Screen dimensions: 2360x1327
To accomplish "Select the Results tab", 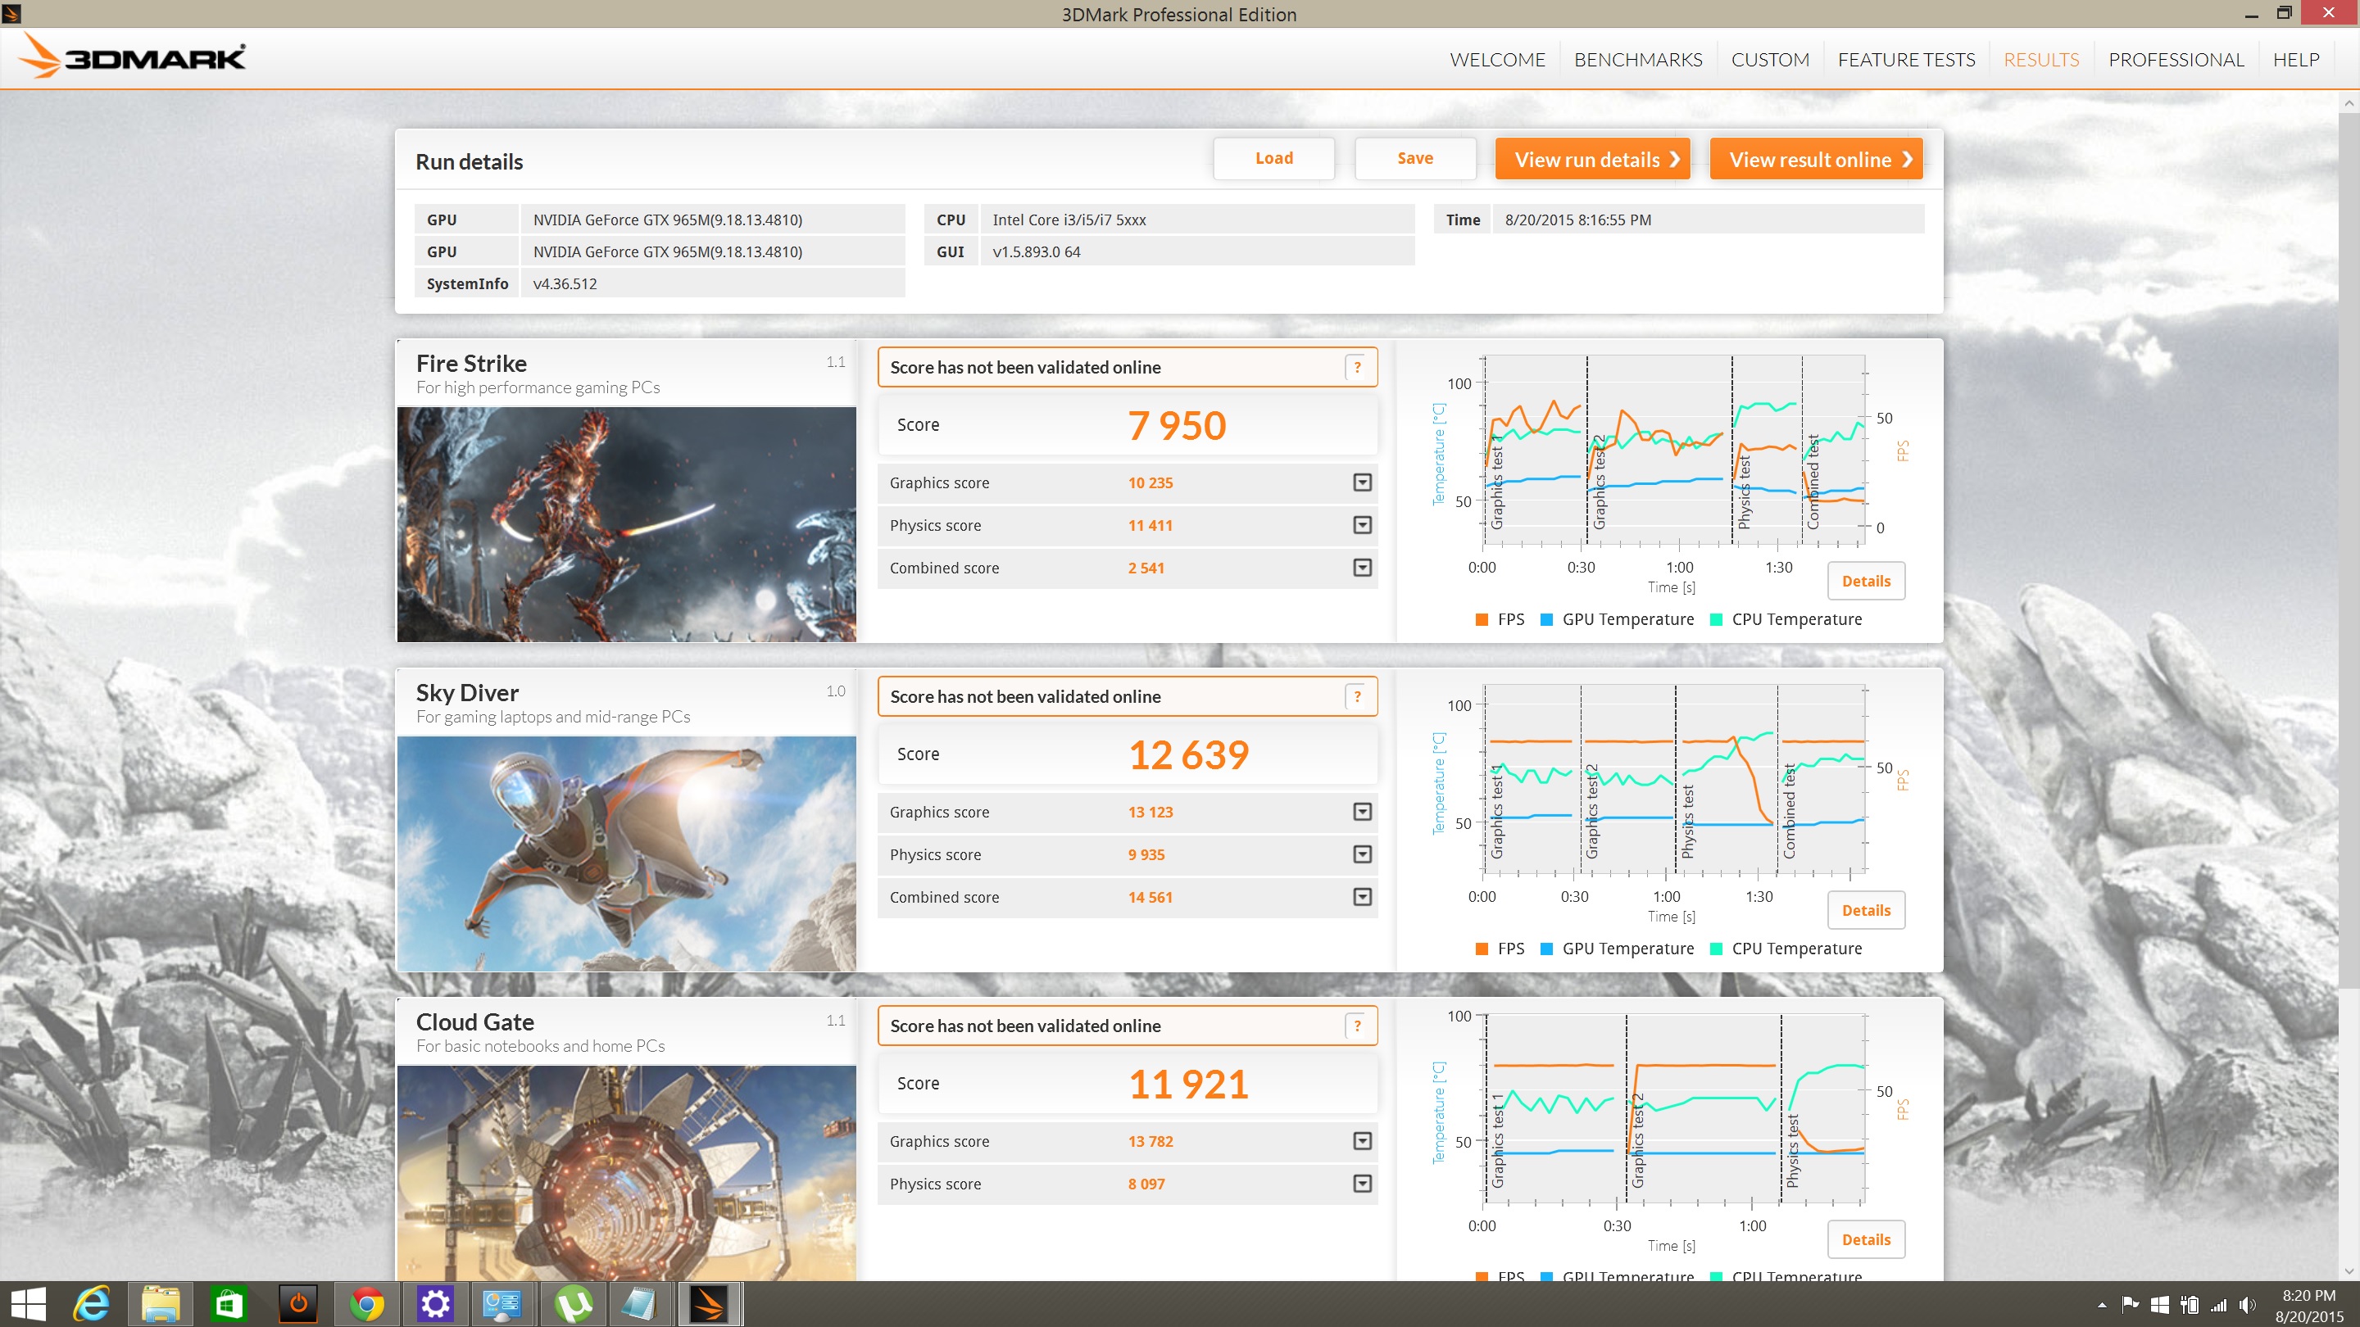I will (2041, 60).
